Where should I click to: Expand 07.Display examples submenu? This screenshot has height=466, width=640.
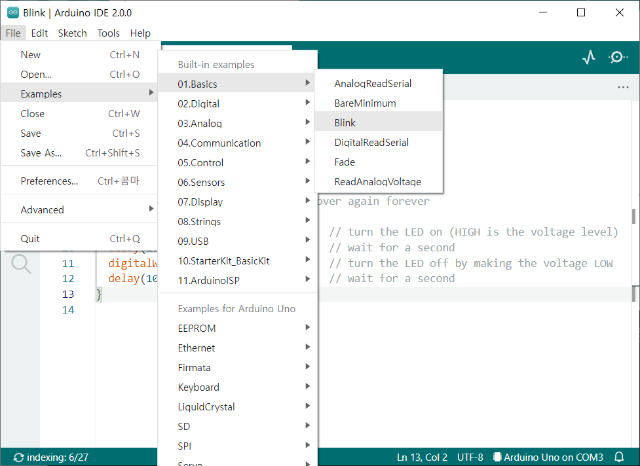click(238, 202)
